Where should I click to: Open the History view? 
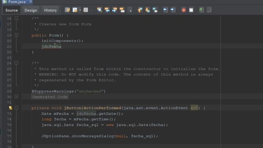[50, 10]
